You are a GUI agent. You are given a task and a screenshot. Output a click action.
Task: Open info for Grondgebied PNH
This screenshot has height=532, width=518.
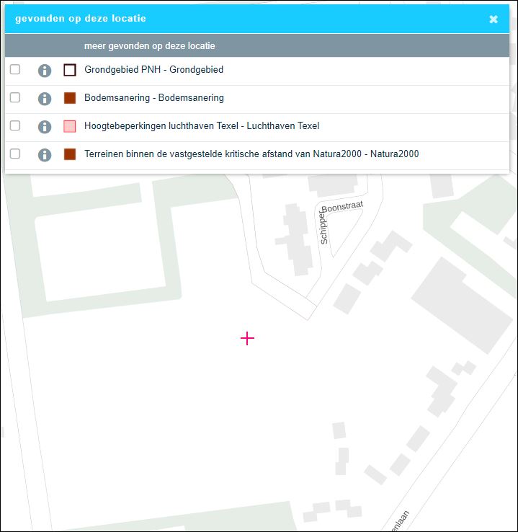[x=45, y=71]
